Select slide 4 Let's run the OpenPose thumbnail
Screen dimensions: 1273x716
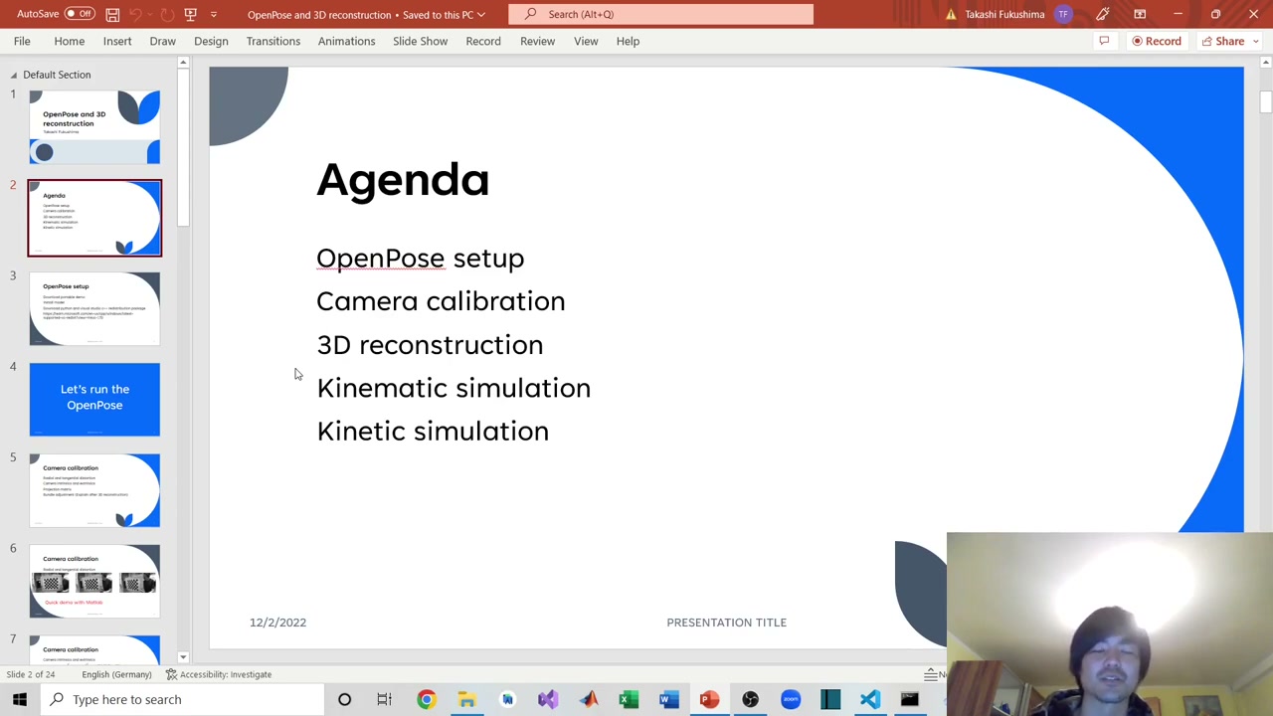pos(94,400)
